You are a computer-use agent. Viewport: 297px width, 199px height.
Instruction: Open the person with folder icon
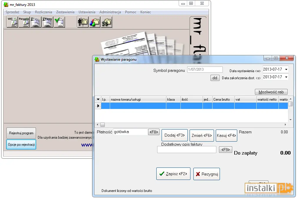click(x=83, y=22)
